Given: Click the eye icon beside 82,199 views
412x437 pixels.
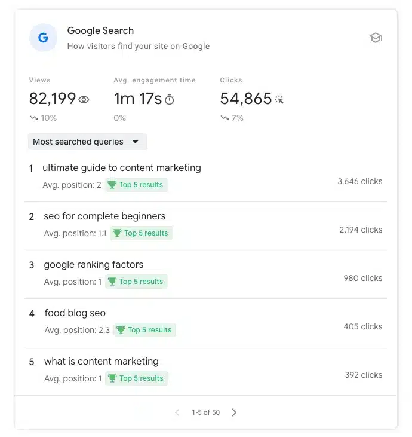Looking at the screenshot, I should [x=84, y=99].
